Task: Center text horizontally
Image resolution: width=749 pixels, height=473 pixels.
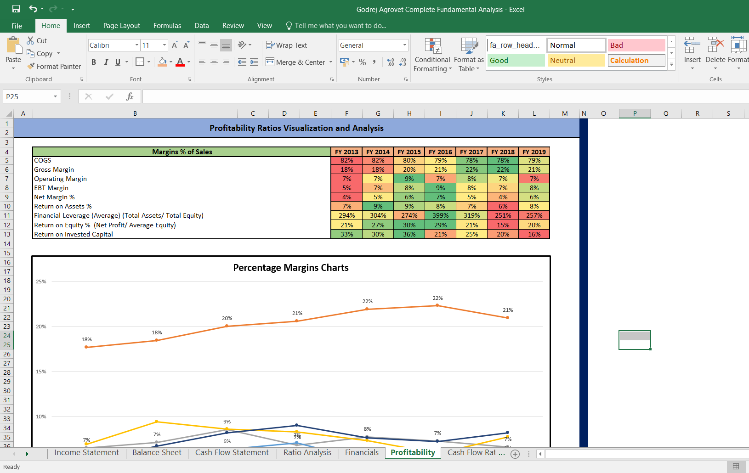Action: tap(214, 62)
